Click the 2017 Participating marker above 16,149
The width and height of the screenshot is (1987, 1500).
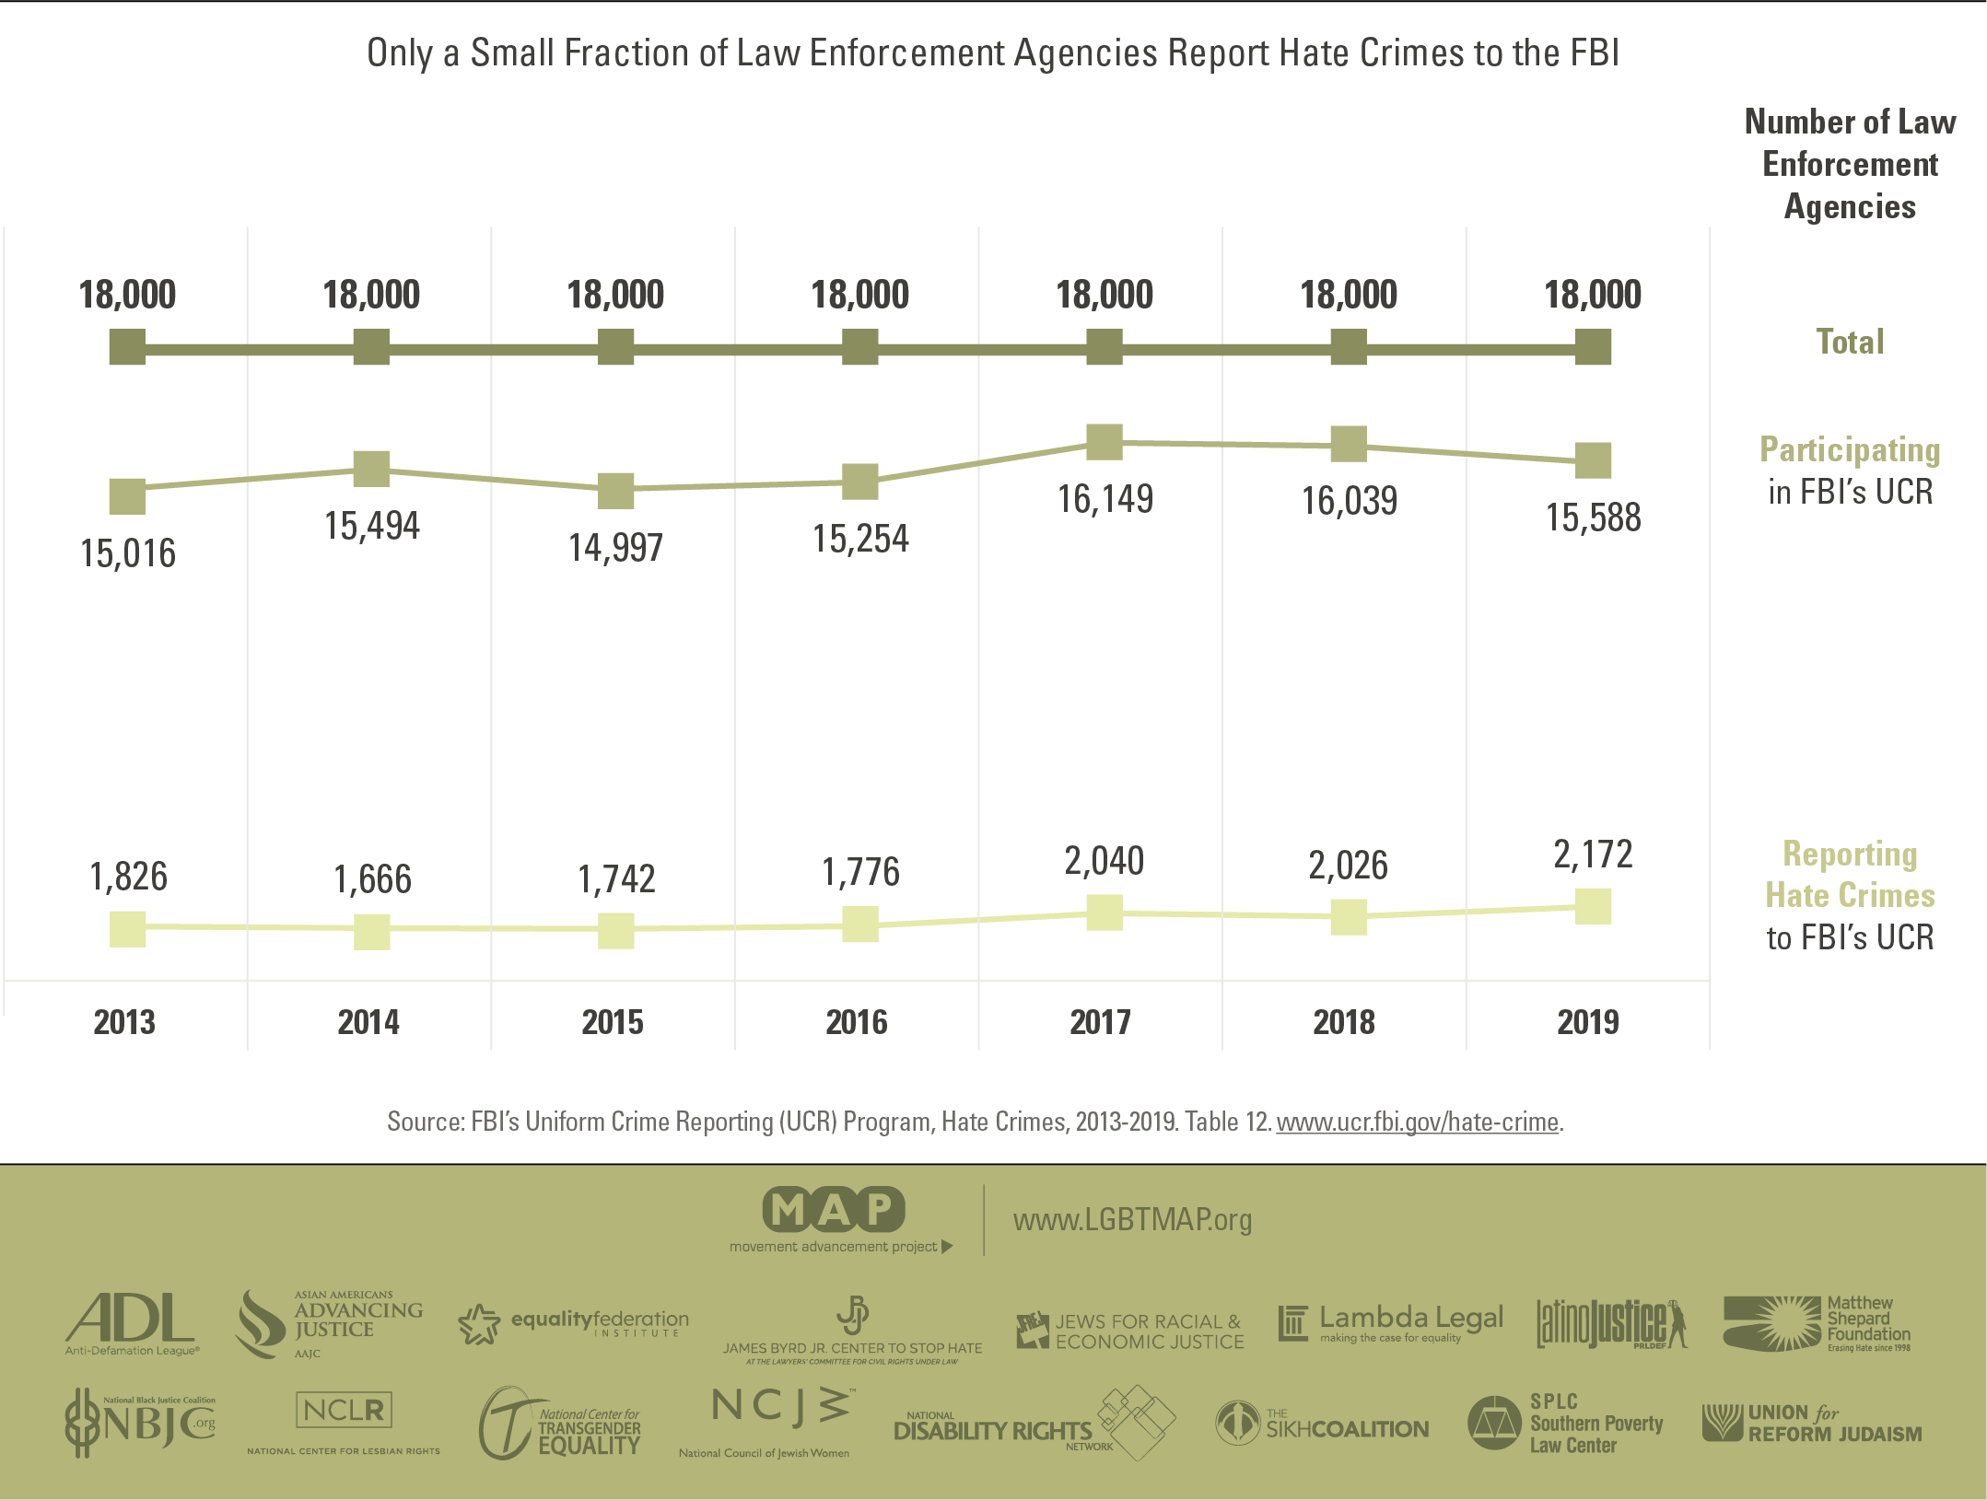1105,442
